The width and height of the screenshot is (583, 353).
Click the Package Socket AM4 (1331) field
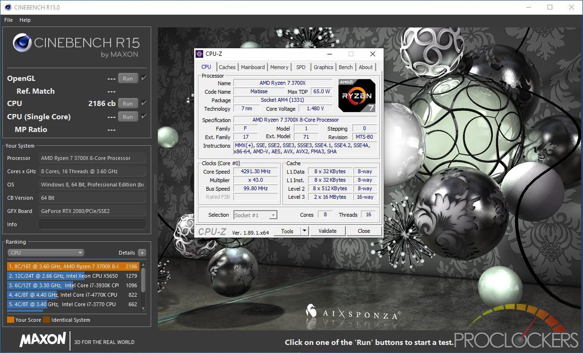(x=283, y=100)
